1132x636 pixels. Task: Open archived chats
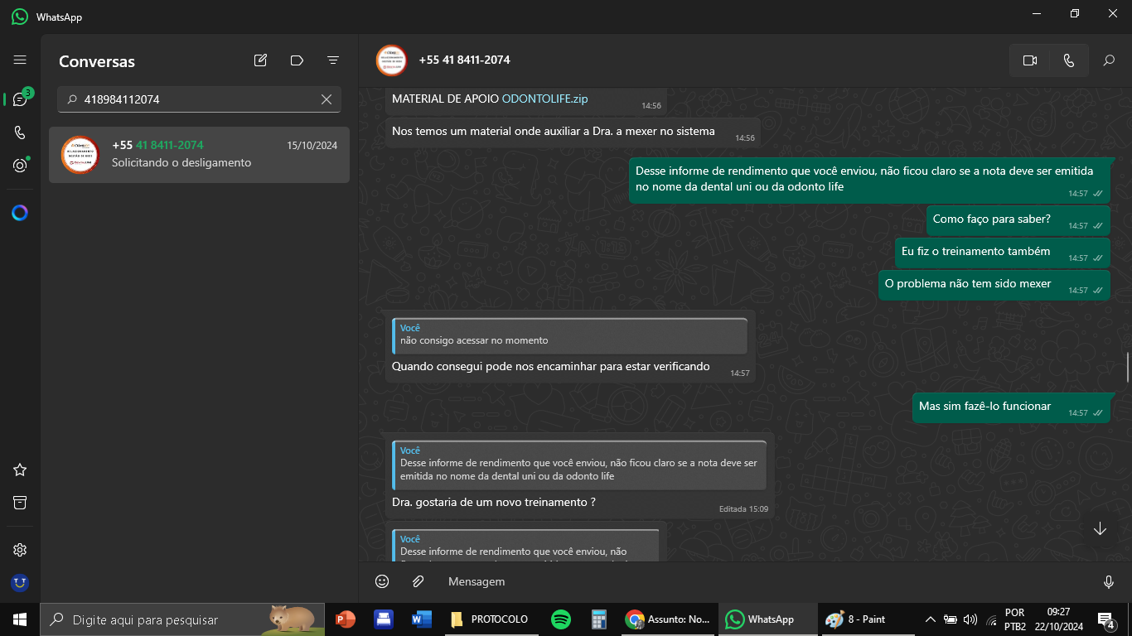20,503
